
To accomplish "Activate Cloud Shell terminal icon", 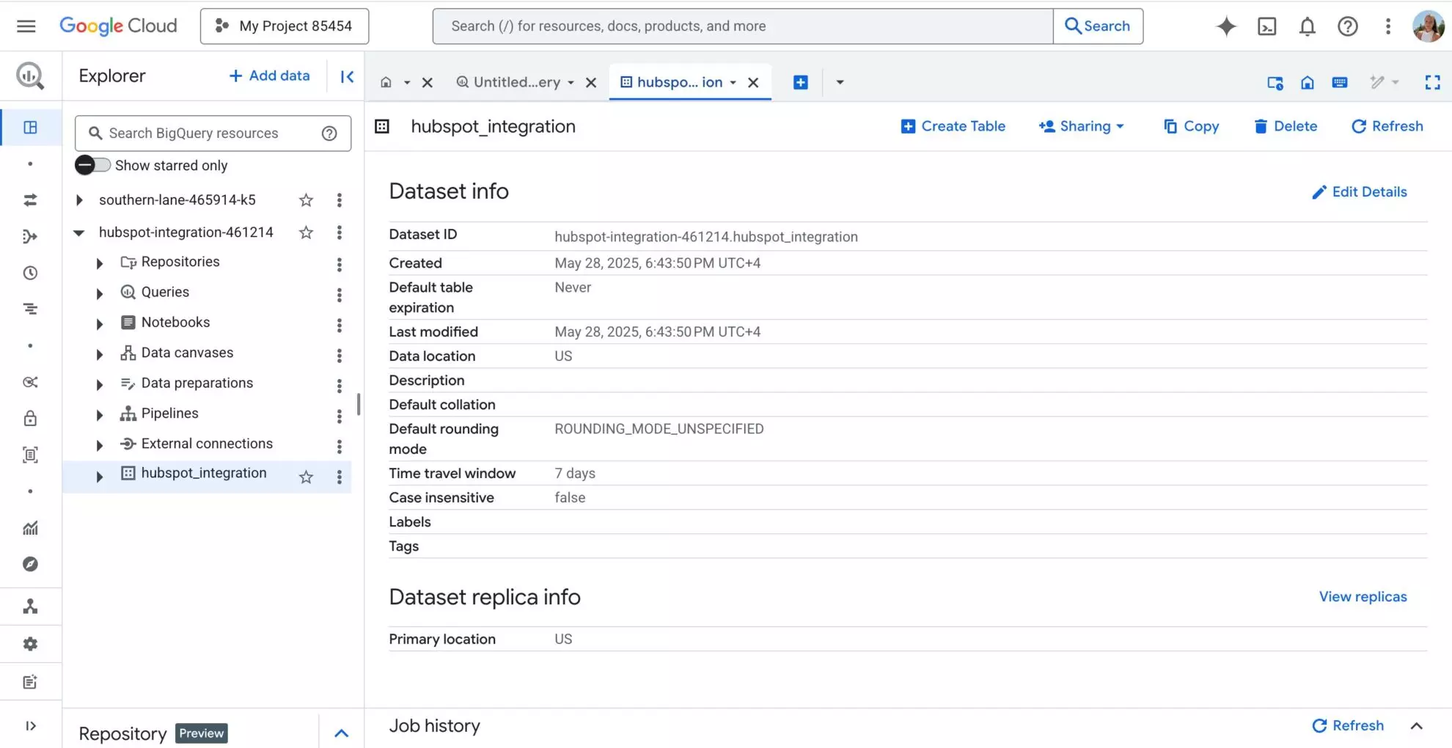I will (1266, 26).
